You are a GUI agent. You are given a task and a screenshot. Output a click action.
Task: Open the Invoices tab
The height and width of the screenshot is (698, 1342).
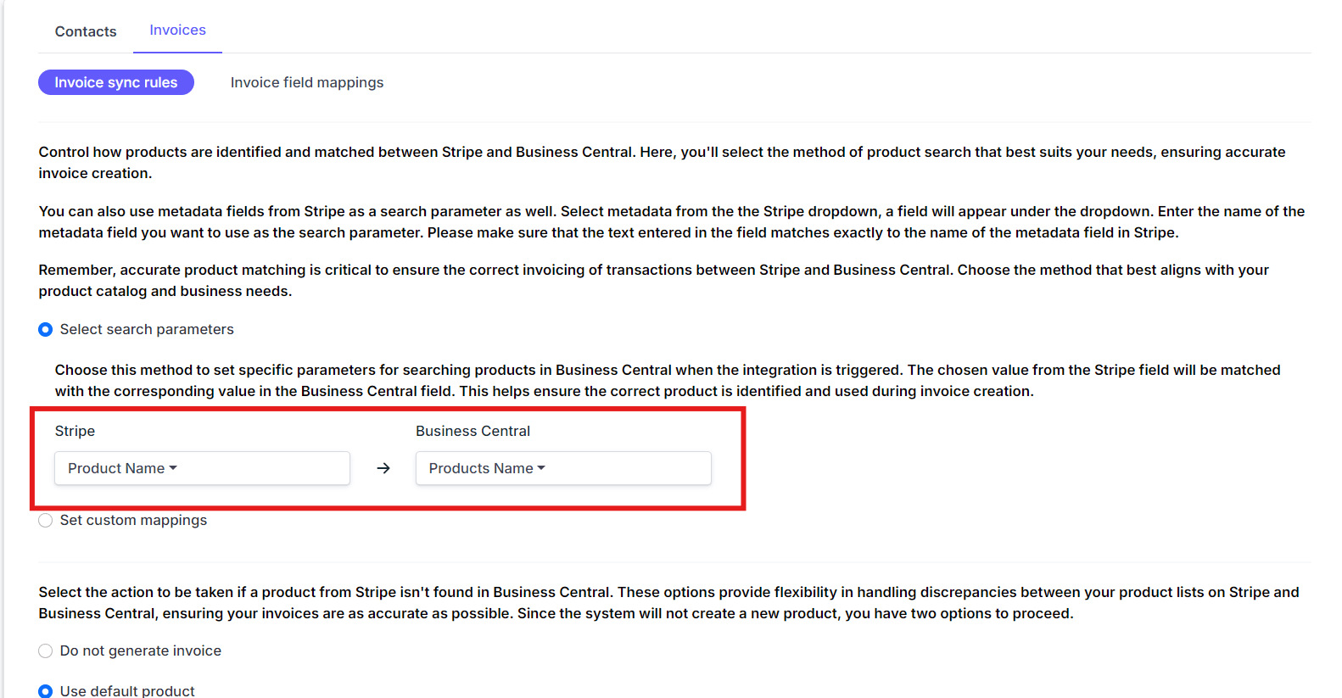tap(177, 30)
